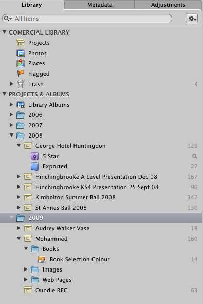The image size is (203, 304).
Task: Expand the Web Pages folder
Action: 26,279
